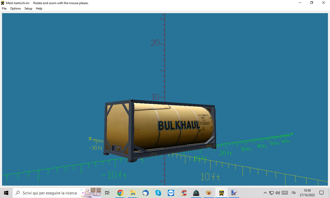Open CCleaner from taskbar

pos(184,193)
